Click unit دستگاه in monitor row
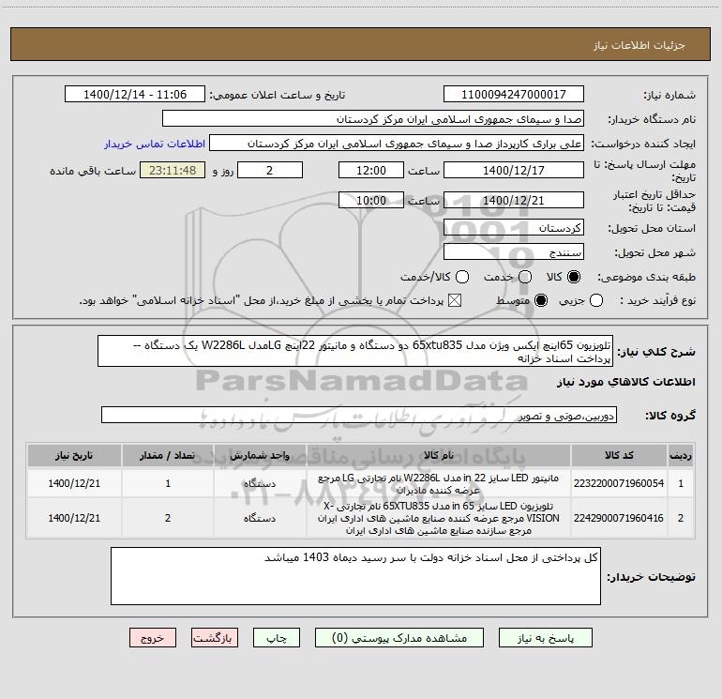Screen dimensions: 722x699 point(260,484)
